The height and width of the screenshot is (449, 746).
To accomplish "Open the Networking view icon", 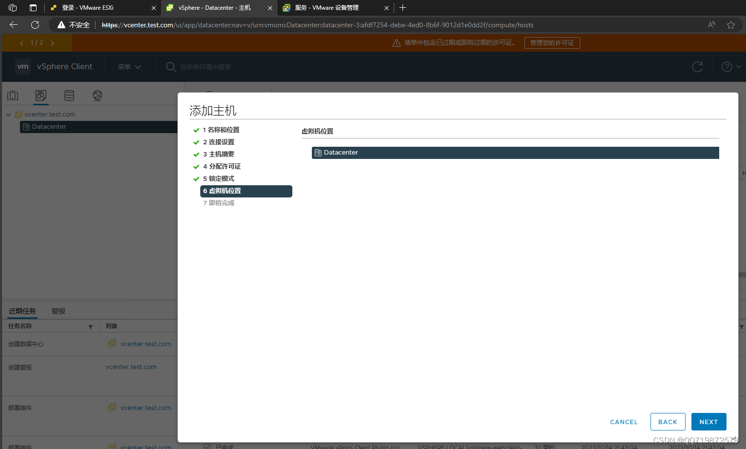I will (x=97, y=96).
